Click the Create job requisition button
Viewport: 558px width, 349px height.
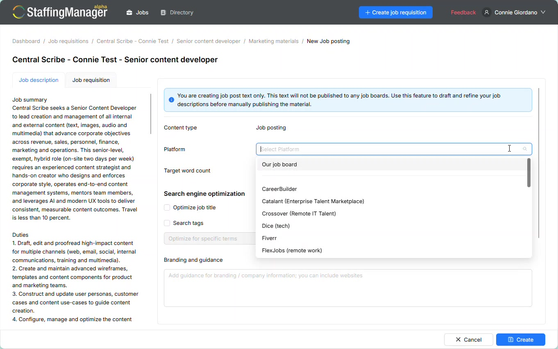[396, 12]
